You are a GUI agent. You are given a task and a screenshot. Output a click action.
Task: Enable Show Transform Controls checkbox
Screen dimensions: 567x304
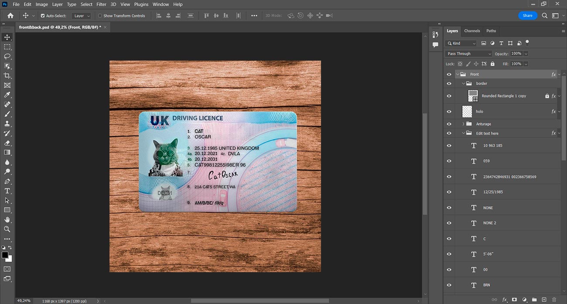[100, 16]
